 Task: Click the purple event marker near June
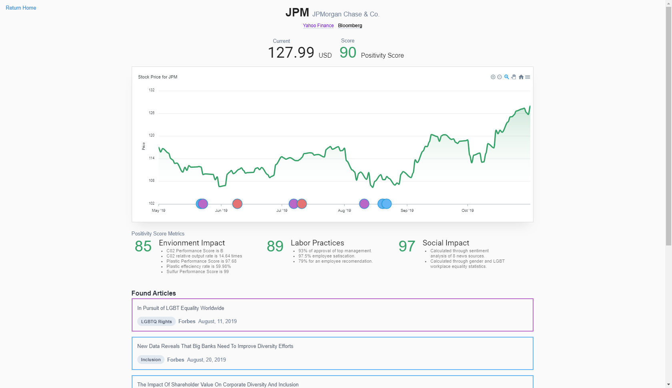click(x=202, y=204)
